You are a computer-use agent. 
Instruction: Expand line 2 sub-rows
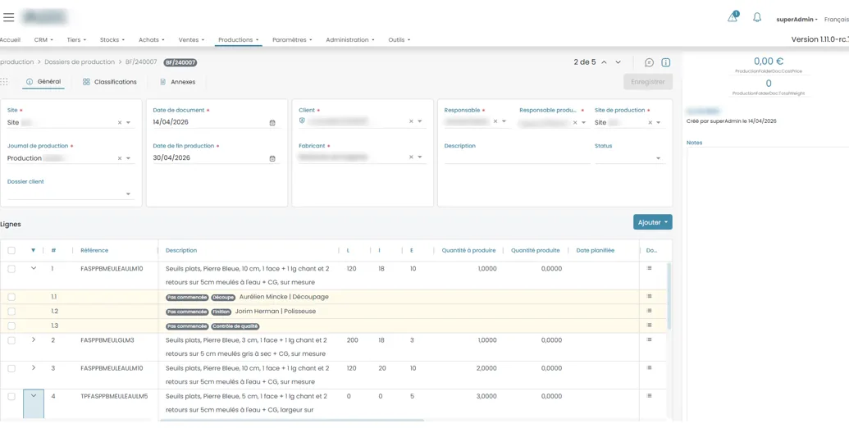click(x=34, y=339)
